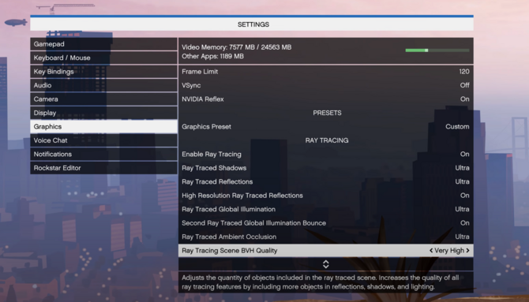Image resolution: width=529 pixels, height=302 pixels.
Task: Open the Key Bindings category
Action: (103, 72)
